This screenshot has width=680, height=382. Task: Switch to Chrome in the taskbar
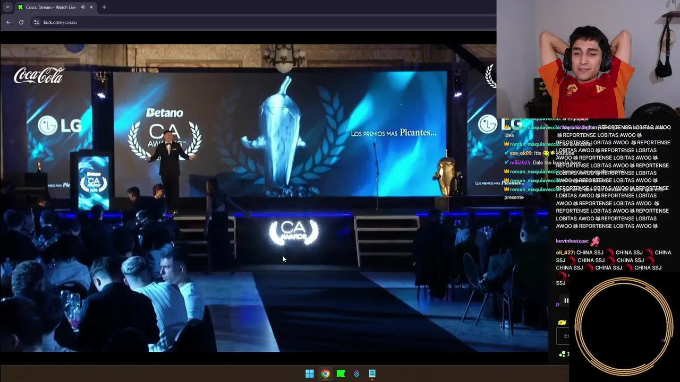[325, 374]
